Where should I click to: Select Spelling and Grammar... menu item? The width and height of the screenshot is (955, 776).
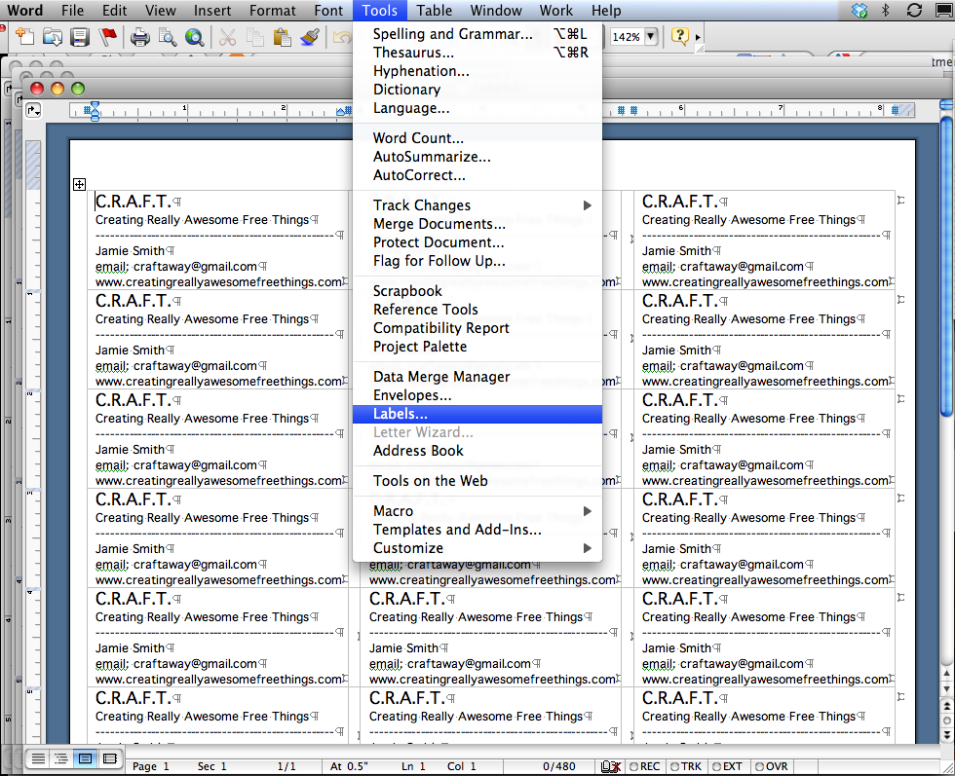[x=477, y=34]
